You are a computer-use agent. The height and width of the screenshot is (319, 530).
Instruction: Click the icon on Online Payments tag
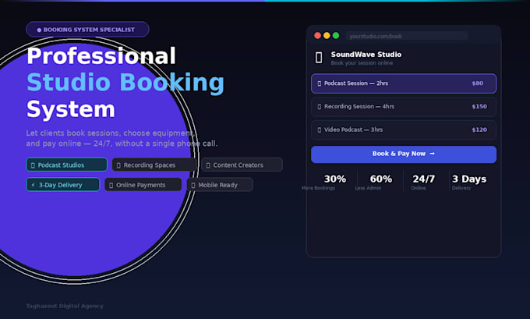[x=111, y=186]
